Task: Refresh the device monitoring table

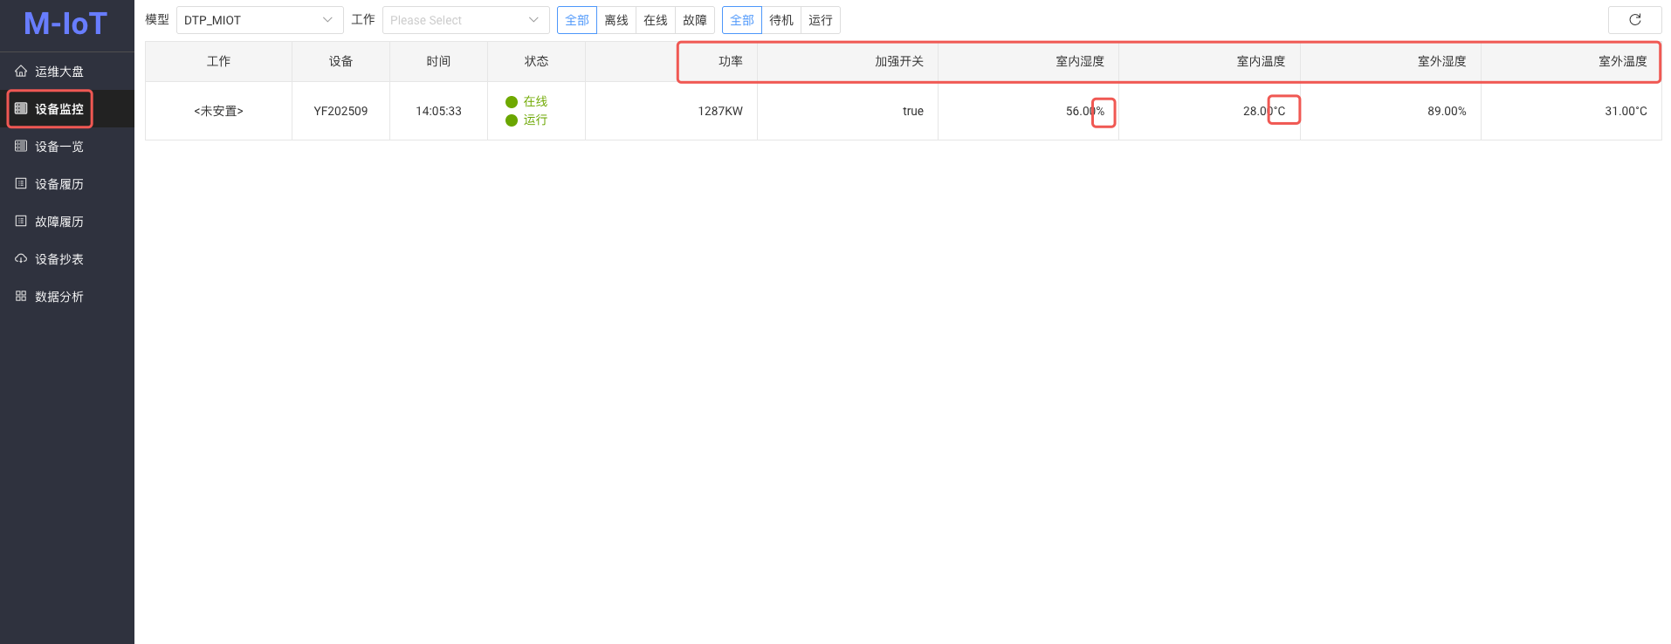Action: (1634, 20)
